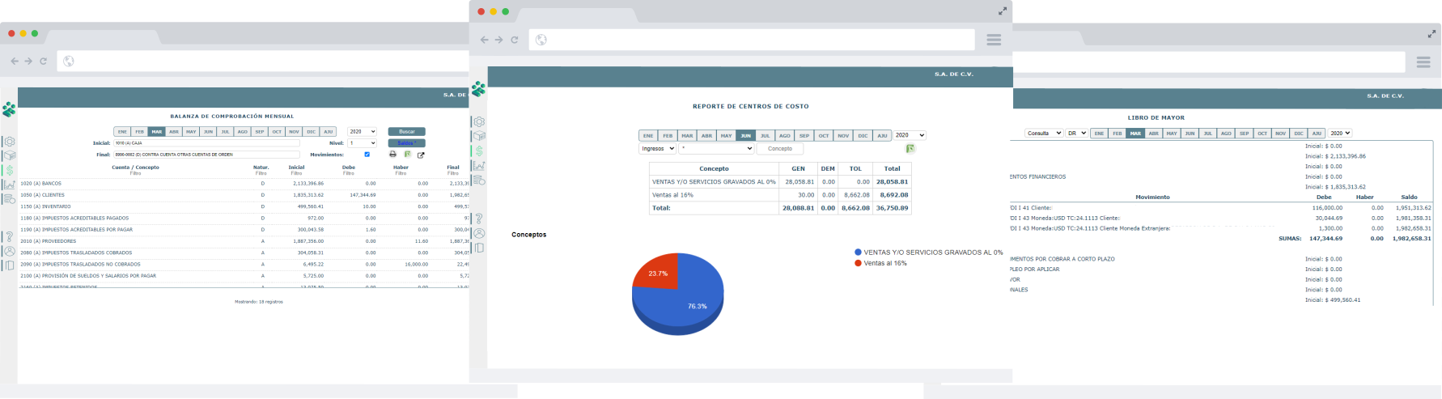Open the 2020 year dropdown in Centros de Costo
The image size is (1442, 399).
coord(910,136)
